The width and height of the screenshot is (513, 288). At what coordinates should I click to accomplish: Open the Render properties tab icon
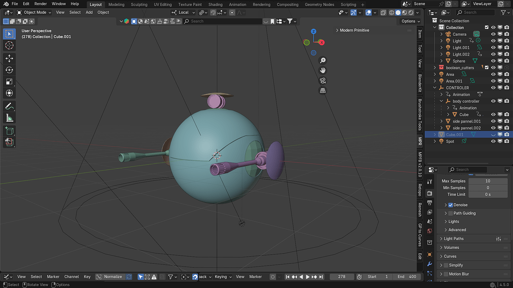coord(430,193)
